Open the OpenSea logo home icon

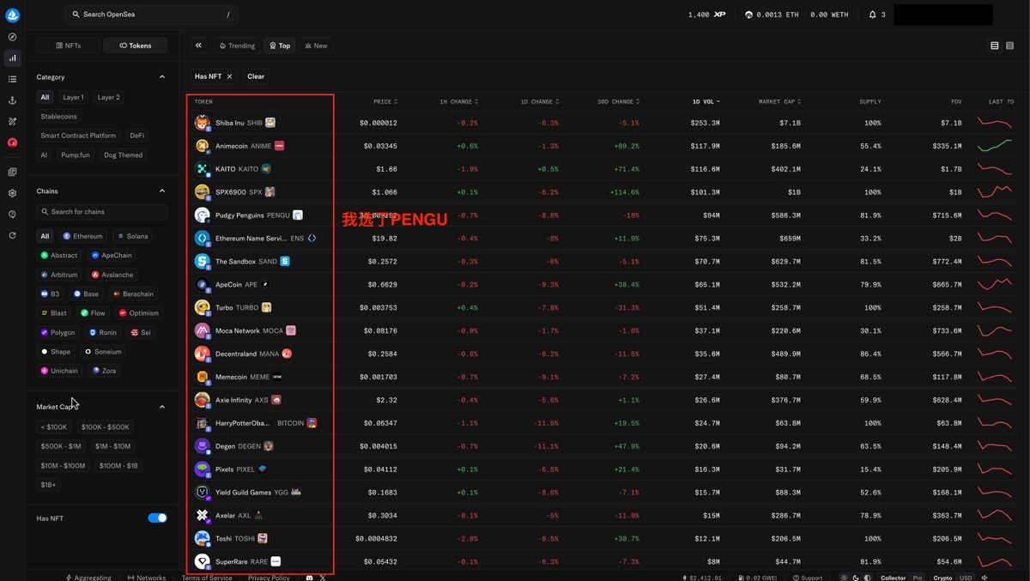(12, 15)
